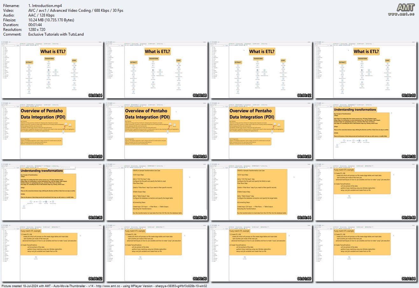Click the filesize value '10.24 MB (10.735.170 Bytes)'
The width and height of the screenshot is (419, 288).
(x=51, y=20)
